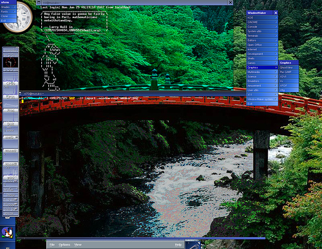
Task: Close the upper terminal with its X button
Action: [x=230, y=3]
